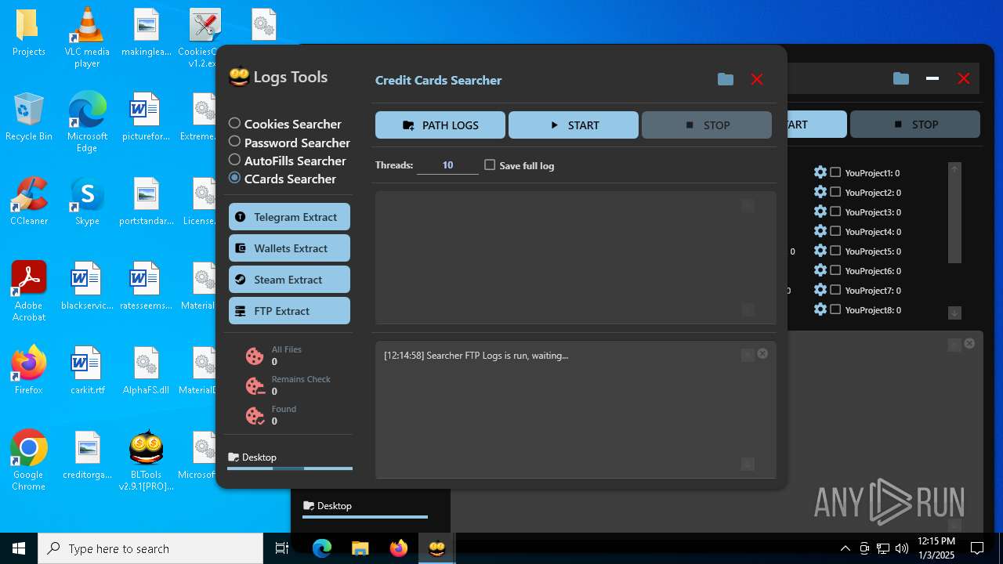1003x564 pixels.
Task: Tick the YouProject8 checkbox
Action: [x=835, y=309]
